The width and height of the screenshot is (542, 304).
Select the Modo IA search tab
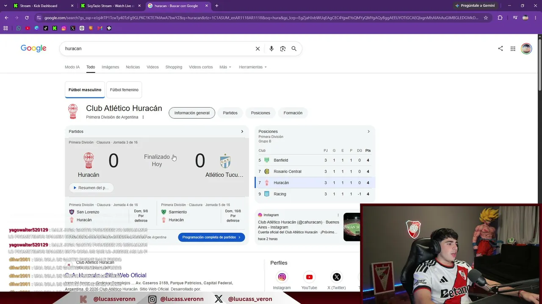pyautogui.click(x=72, y=67)
